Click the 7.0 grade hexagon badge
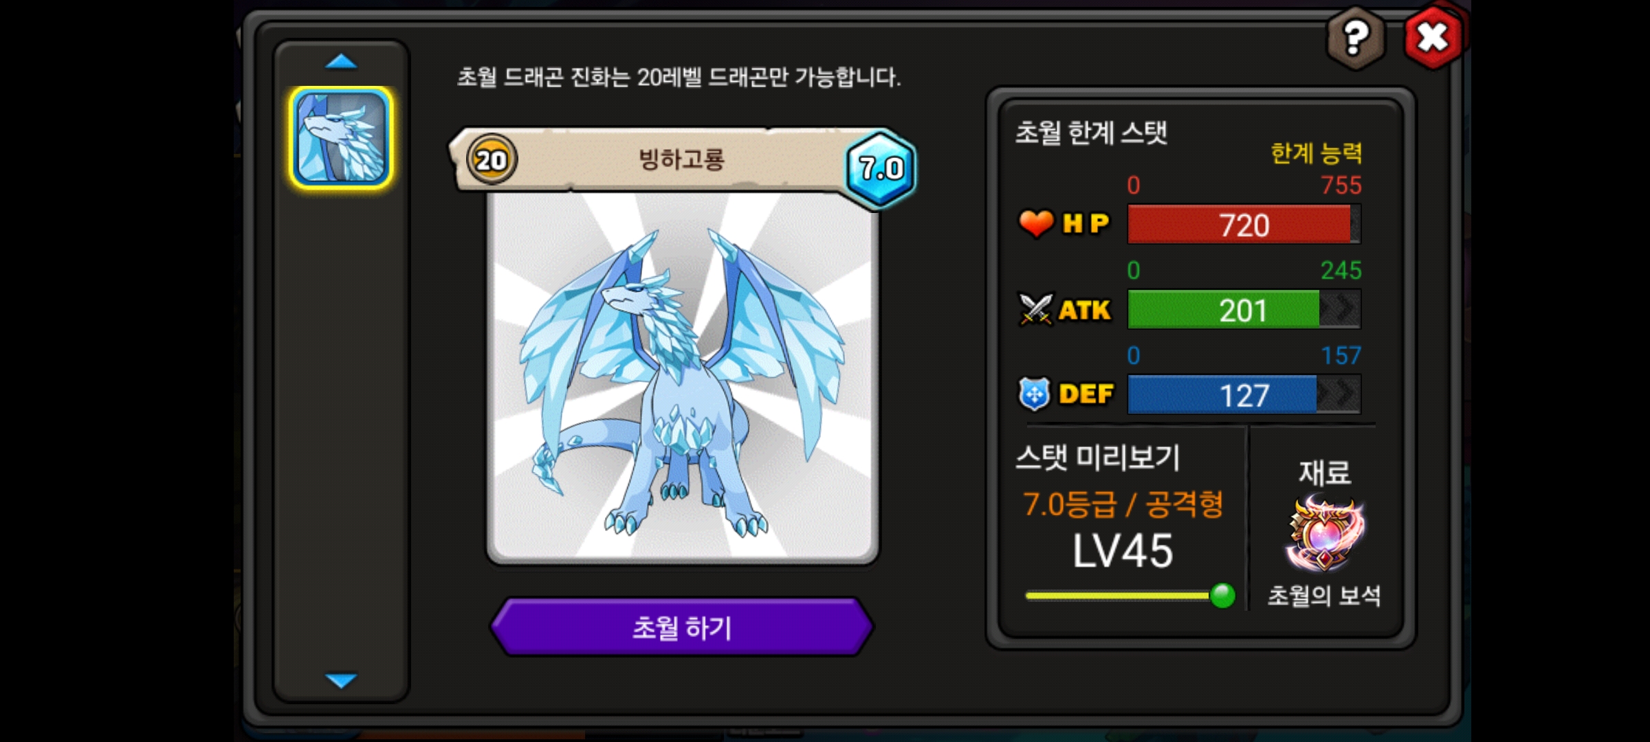Screen dimensions: 1650x742 click(x=881, y=168)
